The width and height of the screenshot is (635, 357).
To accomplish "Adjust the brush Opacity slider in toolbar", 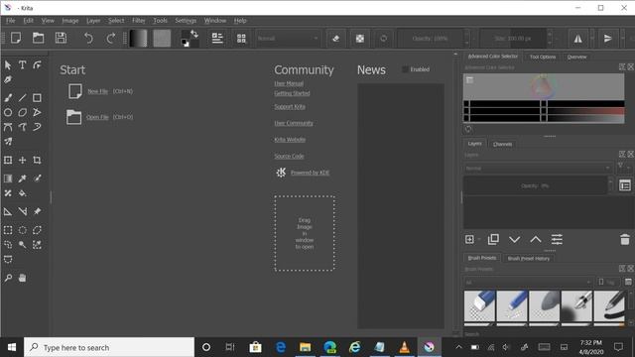I will 430,39.
